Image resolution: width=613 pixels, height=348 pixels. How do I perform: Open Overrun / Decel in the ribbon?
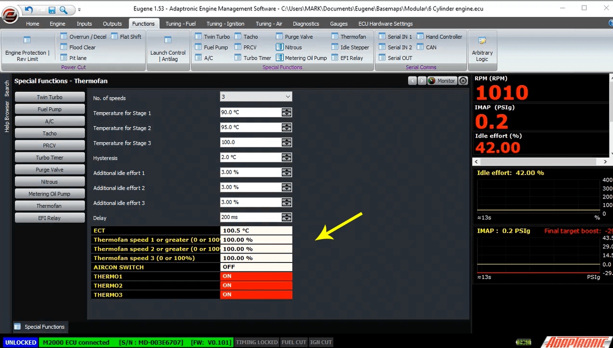coord(83,36)
